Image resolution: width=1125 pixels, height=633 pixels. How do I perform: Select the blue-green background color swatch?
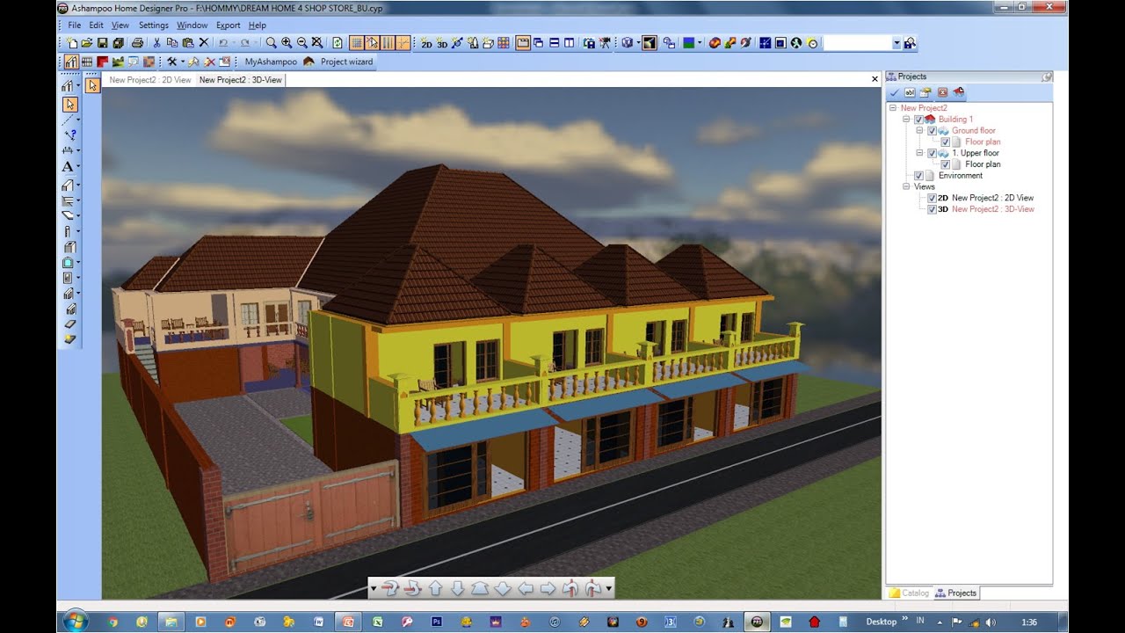tap(688, 42)
